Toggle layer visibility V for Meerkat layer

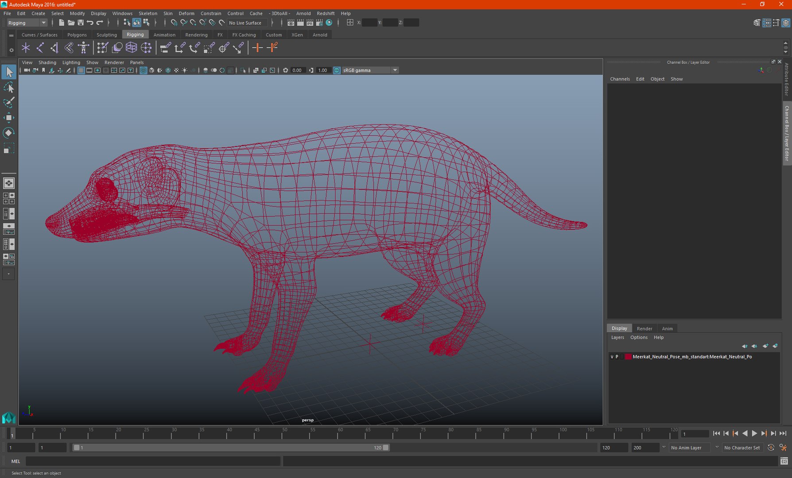pyautogui.click(x=612, y=357)
